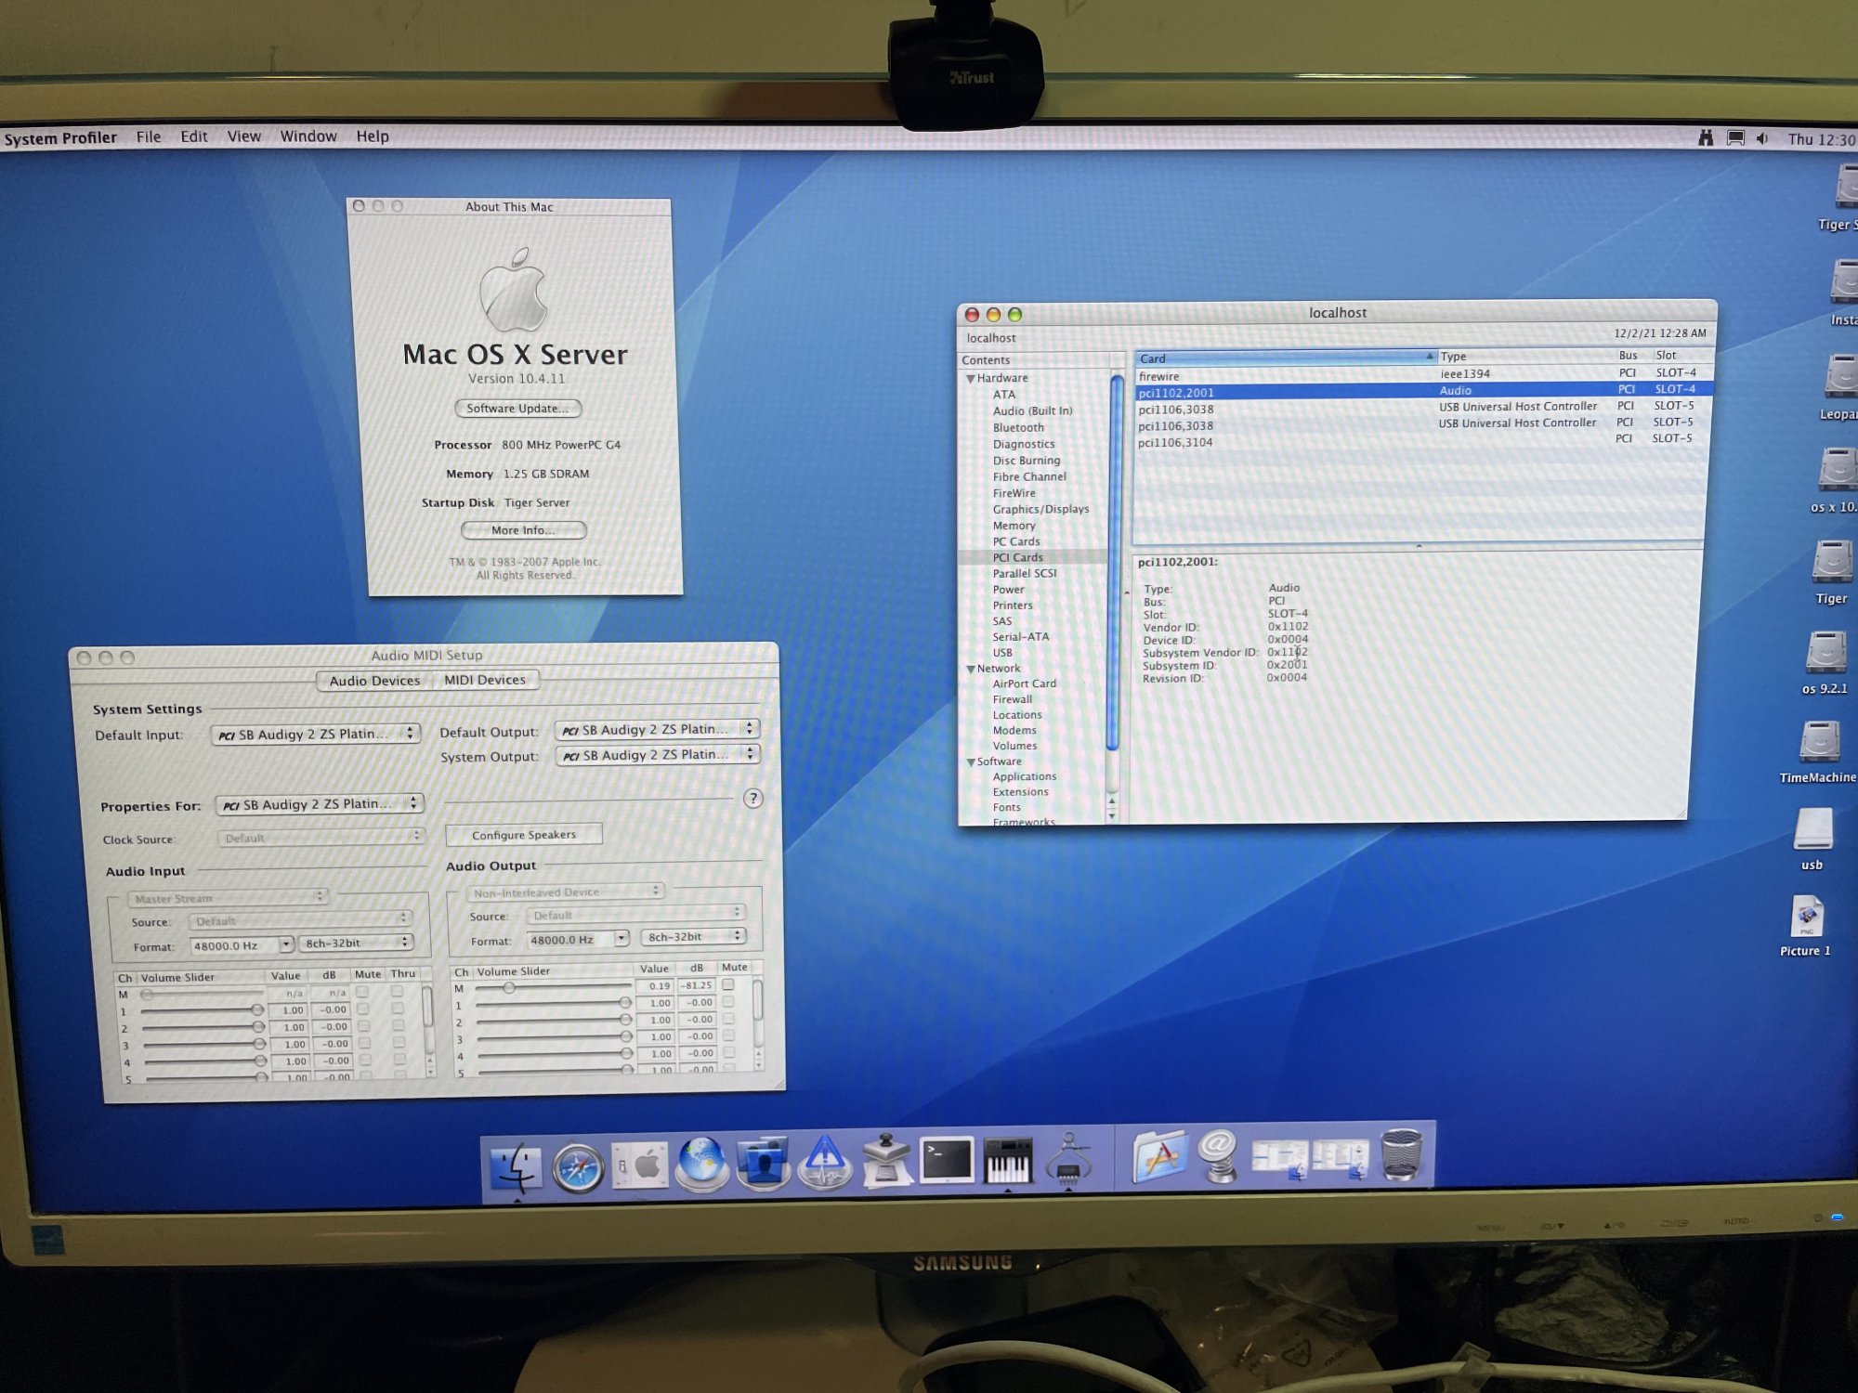Open the Trash in the dock
This screenshot has height=1393, width=1858.
pyautogui.click(x=1401, y=1156)
